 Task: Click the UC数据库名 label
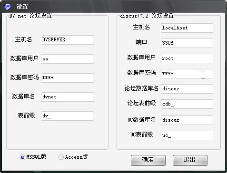[141, 120]
